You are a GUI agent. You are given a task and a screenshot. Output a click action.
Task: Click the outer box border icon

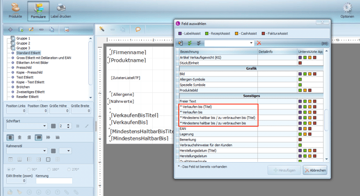pyautogui.click(x=48, y=159)
